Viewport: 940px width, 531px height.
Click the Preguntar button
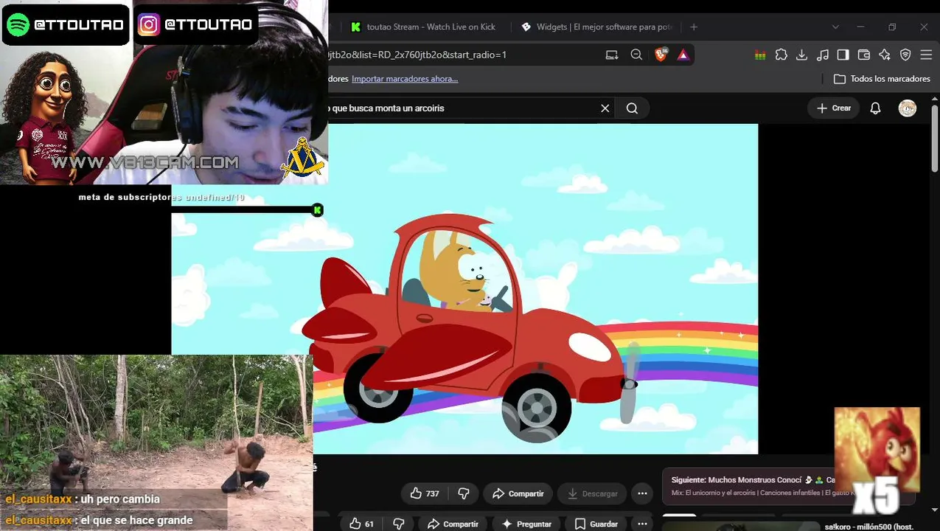(x=526, y=524)
